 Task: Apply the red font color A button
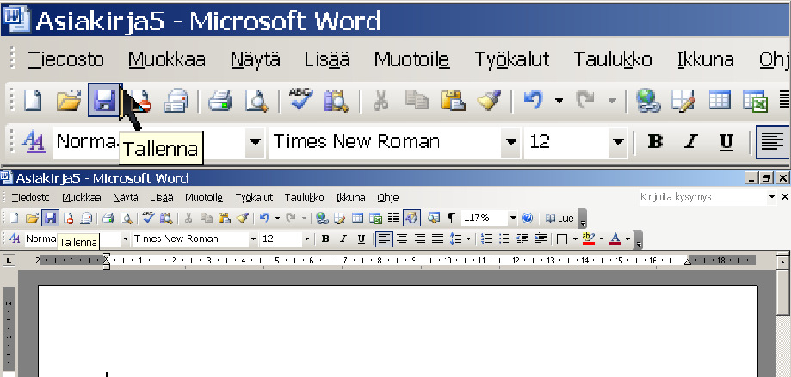615,239
